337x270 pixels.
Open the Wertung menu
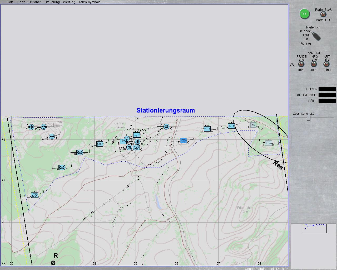69,2
